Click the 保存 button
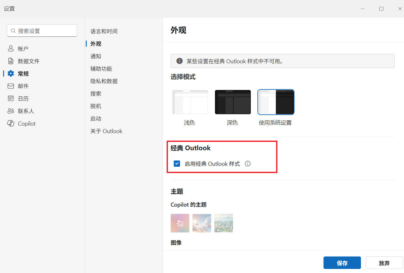The width and height of the screenshot is (404, 273). (x=342, y=263)
